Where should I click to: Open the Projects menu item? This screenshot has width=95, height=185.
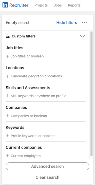click(41, 5)
